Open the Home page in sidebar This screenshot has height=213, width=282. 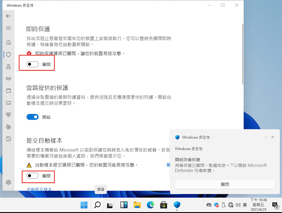[x=8, y=42]
